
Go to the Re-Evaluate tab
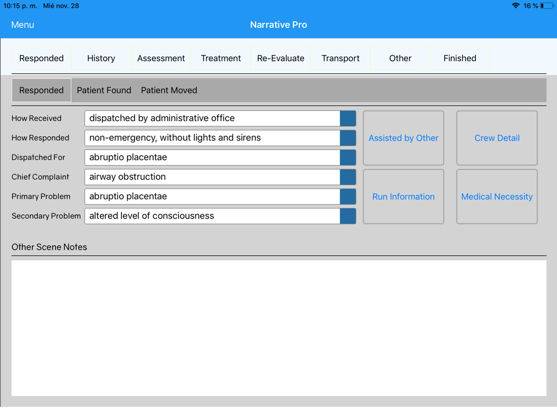pos(281,58)
